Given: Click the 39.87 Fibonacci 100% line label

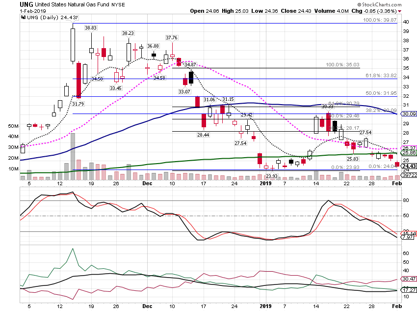Looking at the screenshot, I should (380, 20).
